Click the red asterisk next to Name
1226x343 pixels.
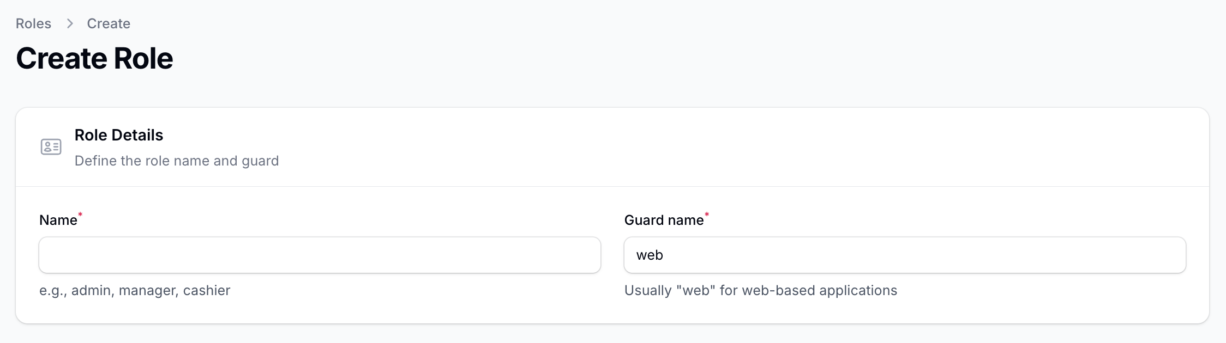(80, 215)
